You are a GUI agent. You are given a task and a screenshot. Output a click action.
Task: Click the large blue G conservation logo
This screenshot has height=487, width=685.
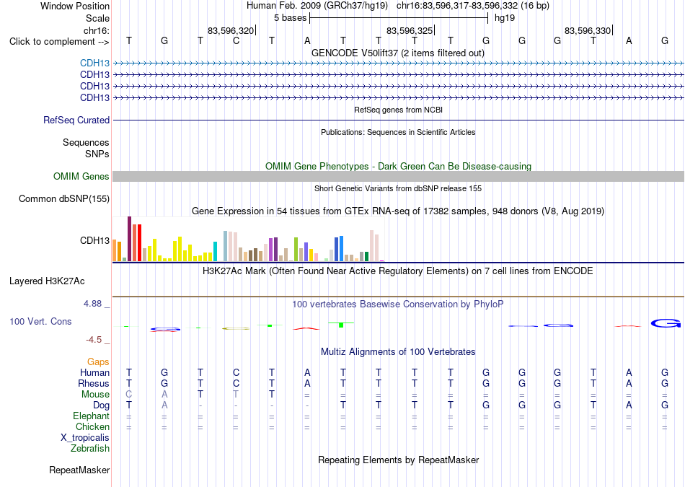[666, 323]
